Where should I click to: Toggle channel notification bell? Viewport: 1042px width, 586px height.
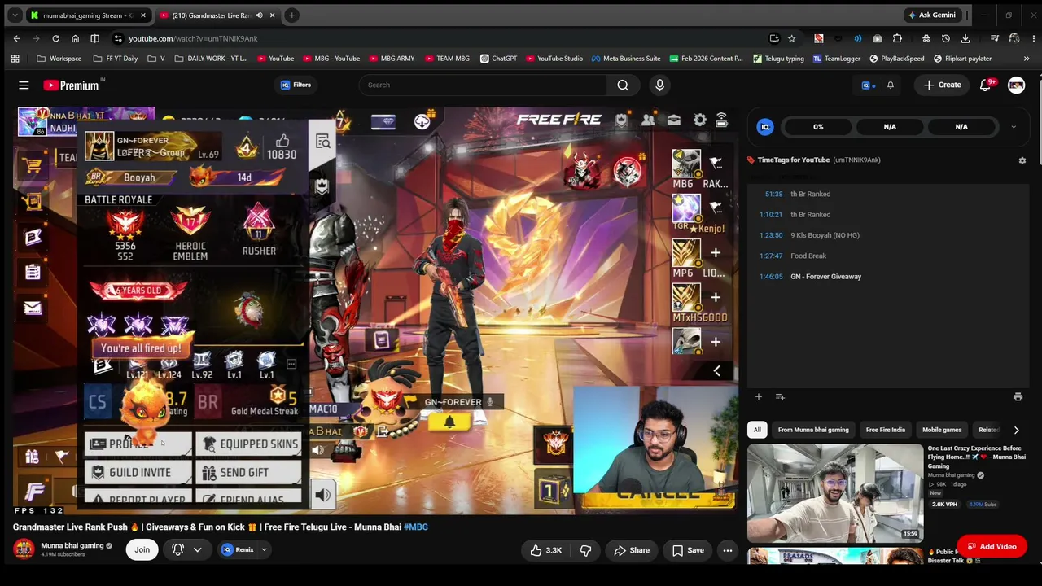coord(177,550)
